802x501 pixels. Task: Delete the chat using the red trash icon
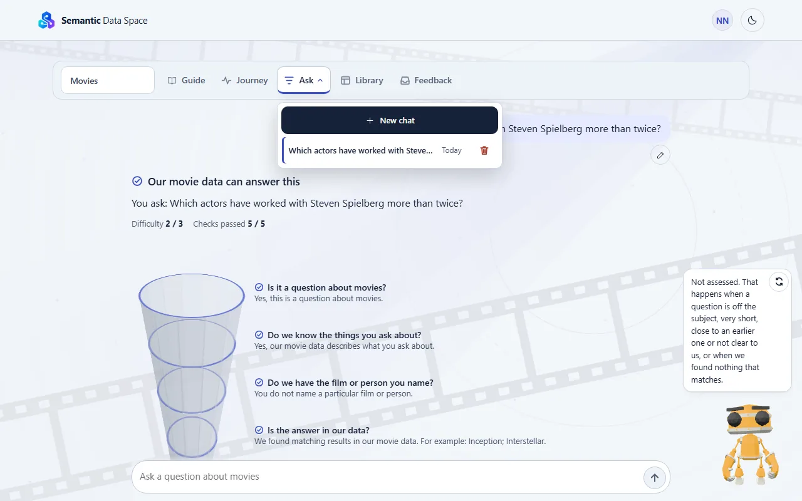click(x=484, y=150)
